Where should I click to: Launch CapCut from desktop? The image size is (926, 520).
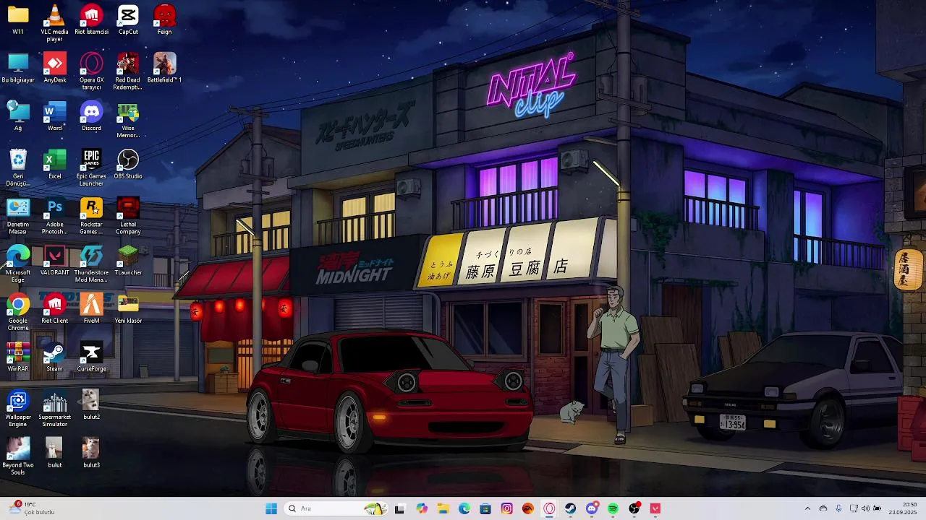click(128, 19)
